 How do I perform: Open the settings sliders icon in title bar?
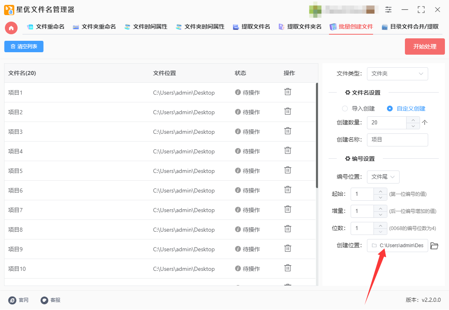coord(388,10)
